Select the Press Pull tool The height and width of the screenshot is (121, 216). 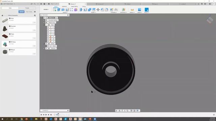pyautogui.click(x=81, y=9)
